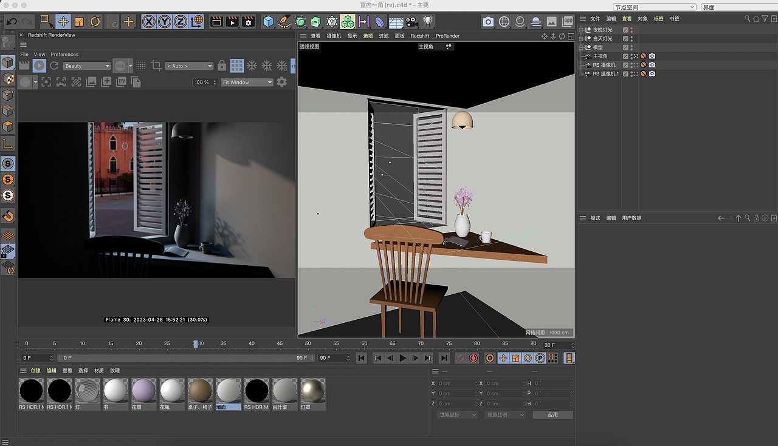Select the 主视角 camera in Object Manager
This screenshot has width=778, height=446.
click(600, 56)
